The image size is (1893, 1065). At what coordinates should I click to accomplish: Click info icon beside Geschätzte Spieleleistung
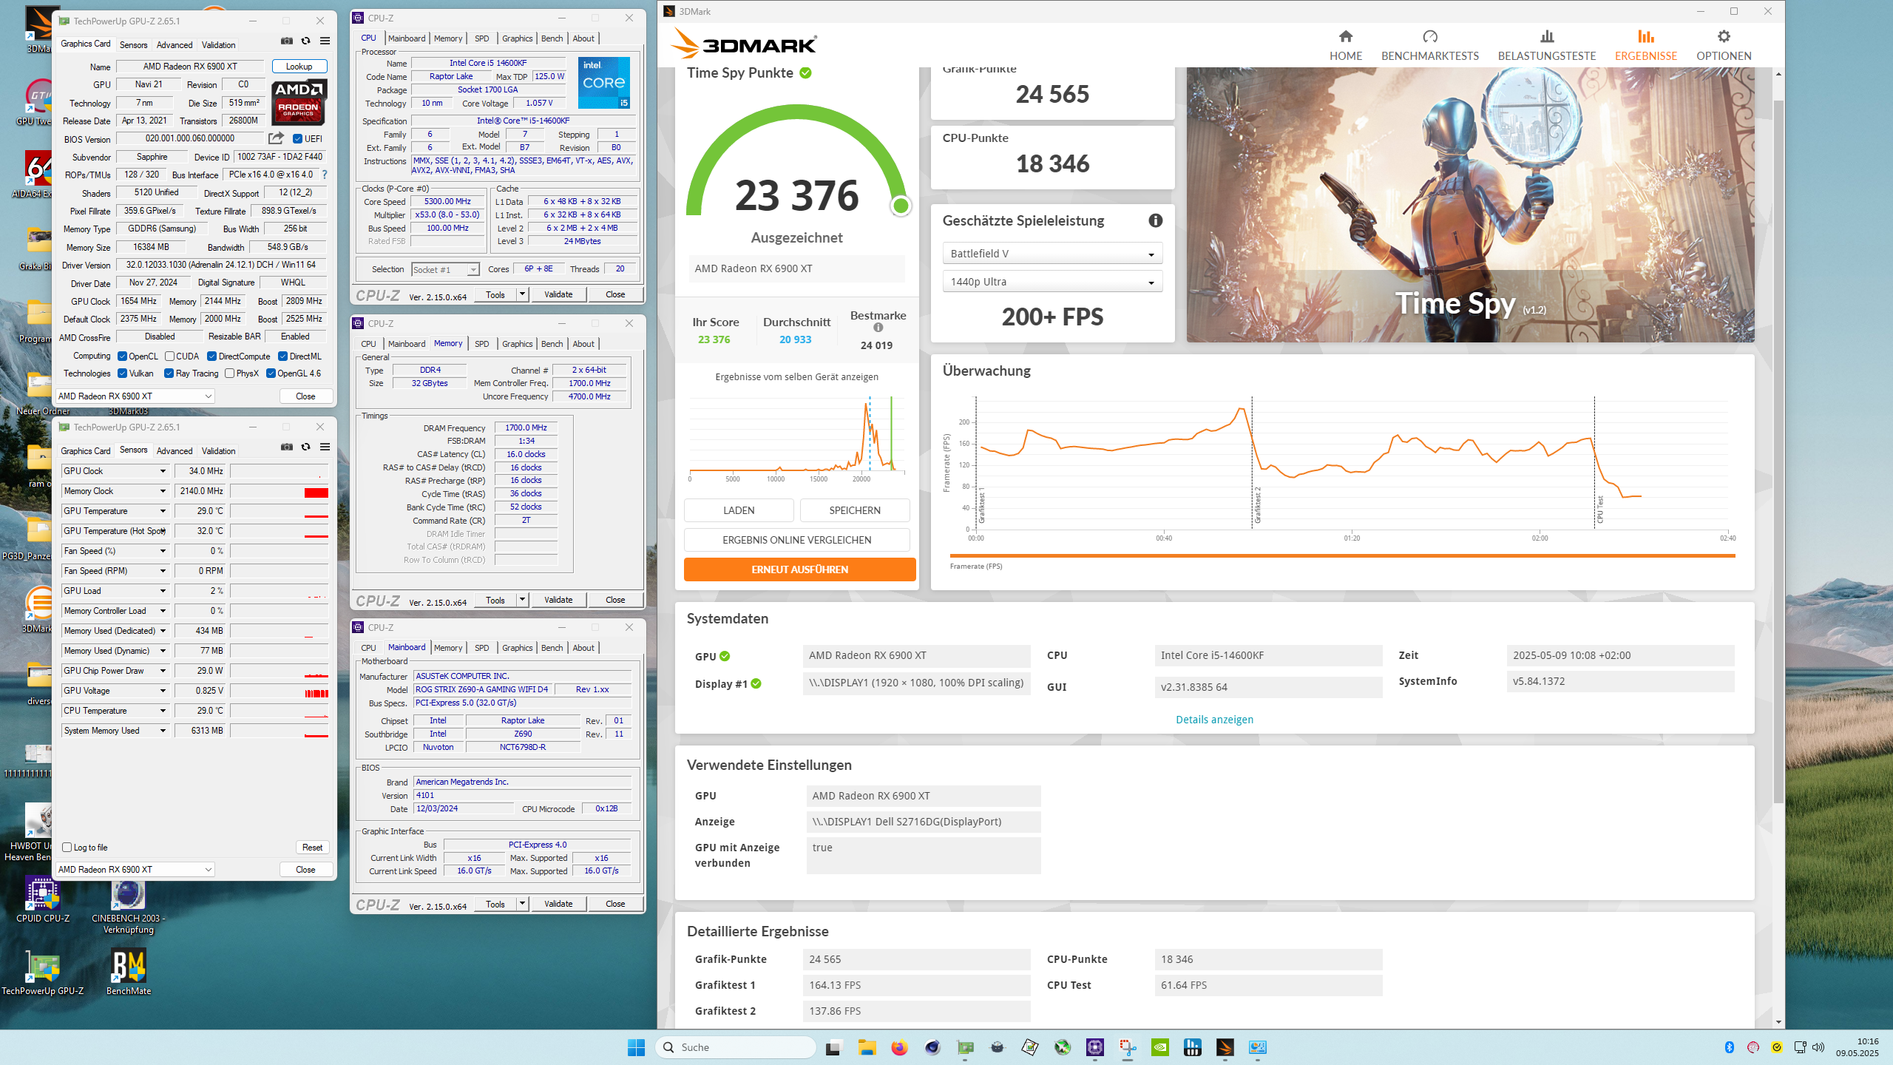coord(1156,220)
